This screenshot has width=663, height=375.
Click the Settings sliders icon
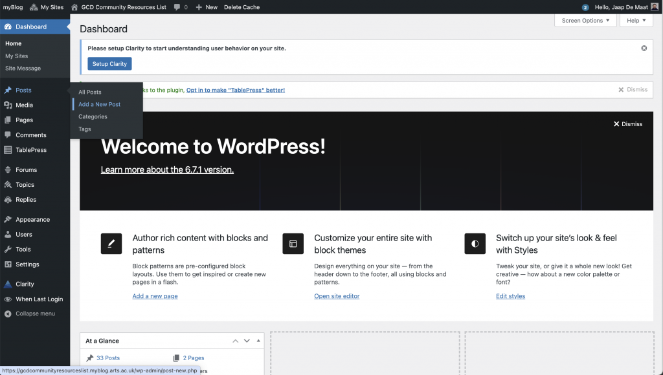click(8, 264)
